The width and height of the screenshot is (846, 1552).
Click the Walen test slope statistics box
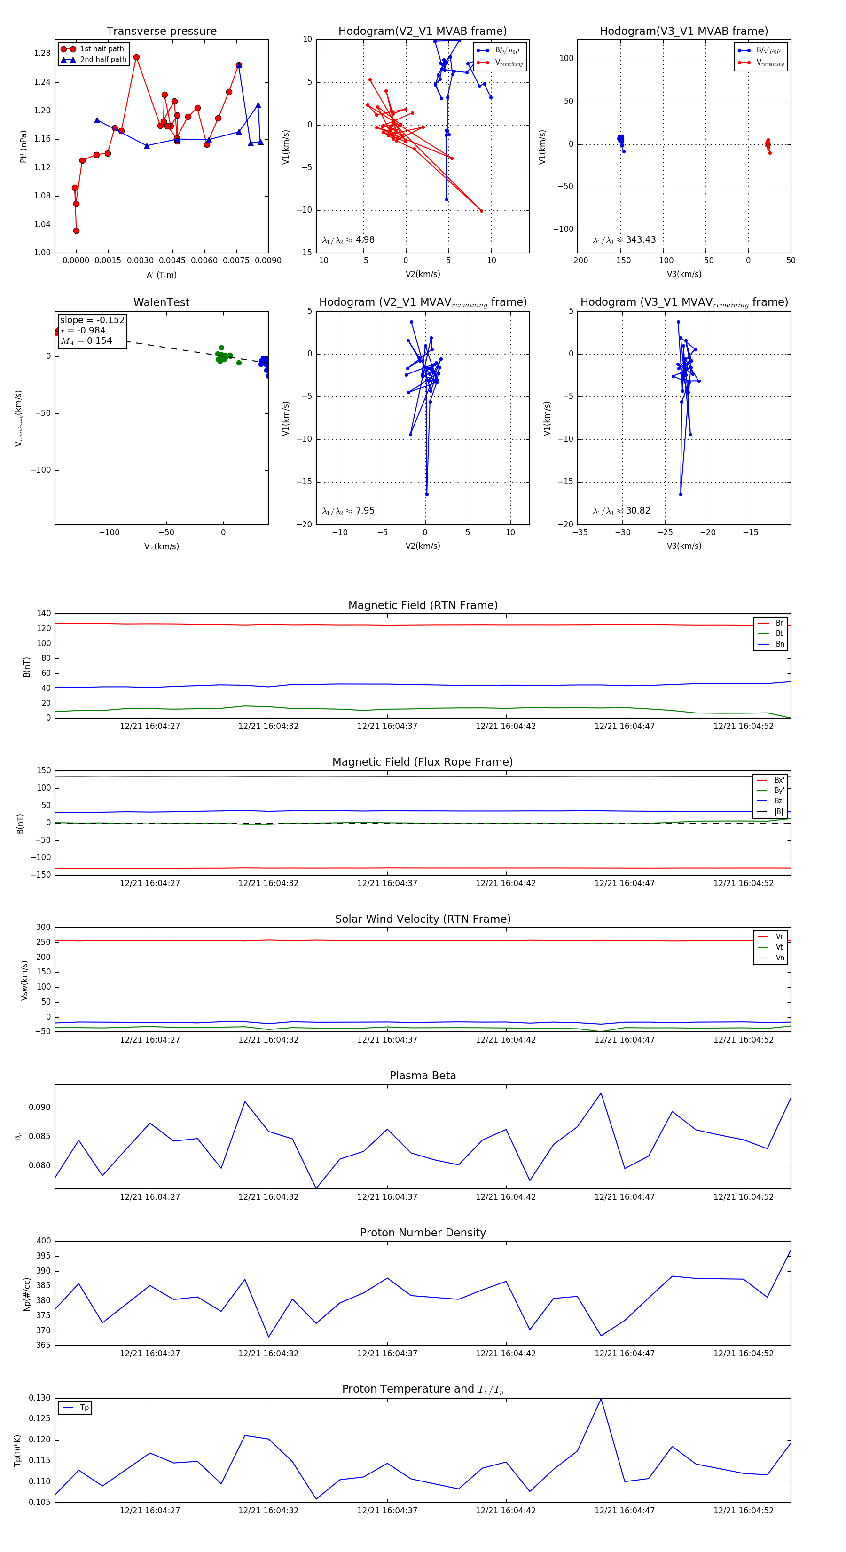click(x=92, y=330)
